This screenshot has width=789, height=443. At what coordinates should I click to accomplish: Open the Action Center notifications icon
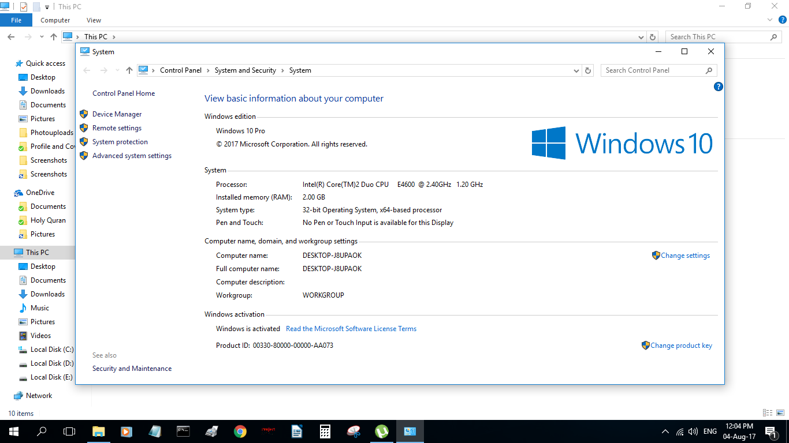click(x=771, y=431)
